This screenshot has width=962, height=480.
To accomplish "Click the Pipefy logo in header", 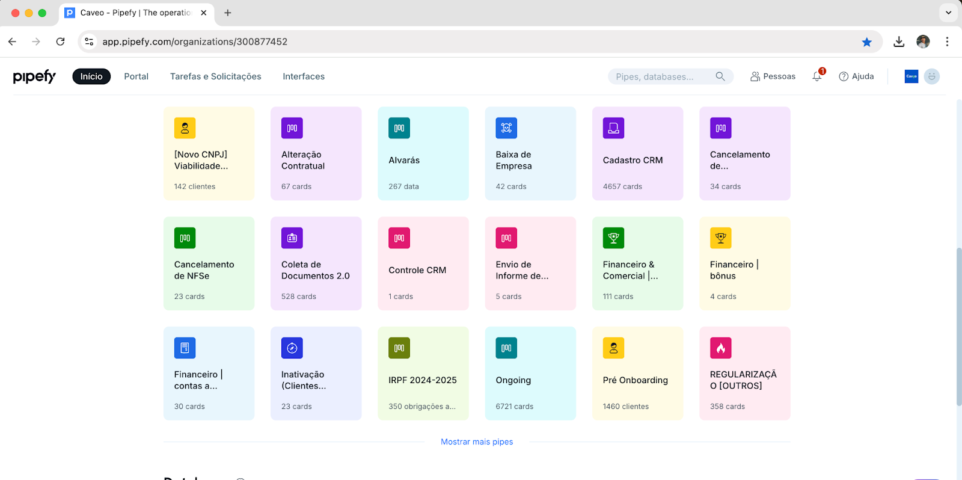I will click(34, 76).
